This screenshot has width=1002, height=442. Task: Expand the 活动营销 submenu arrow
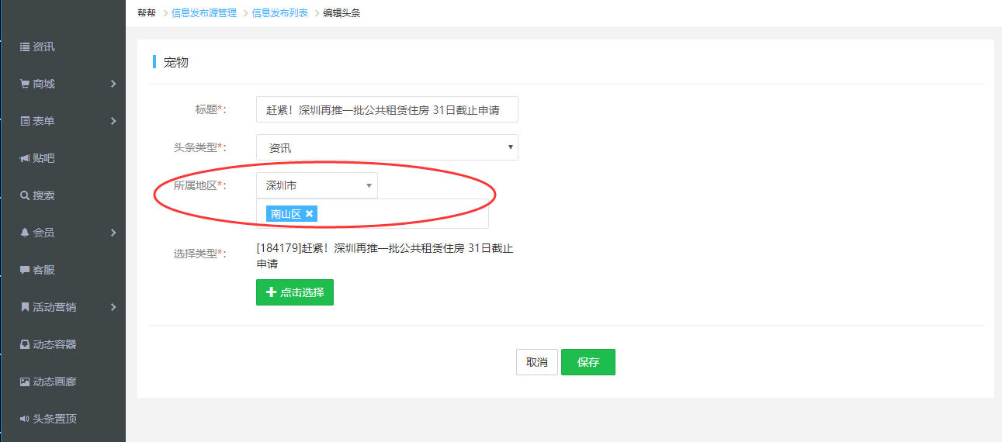click(x=113, y=307)
